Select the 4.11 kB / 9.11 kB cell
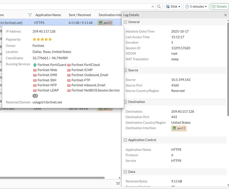The width and height of the screenshot is (229, 189). click(x=81, y=23)
